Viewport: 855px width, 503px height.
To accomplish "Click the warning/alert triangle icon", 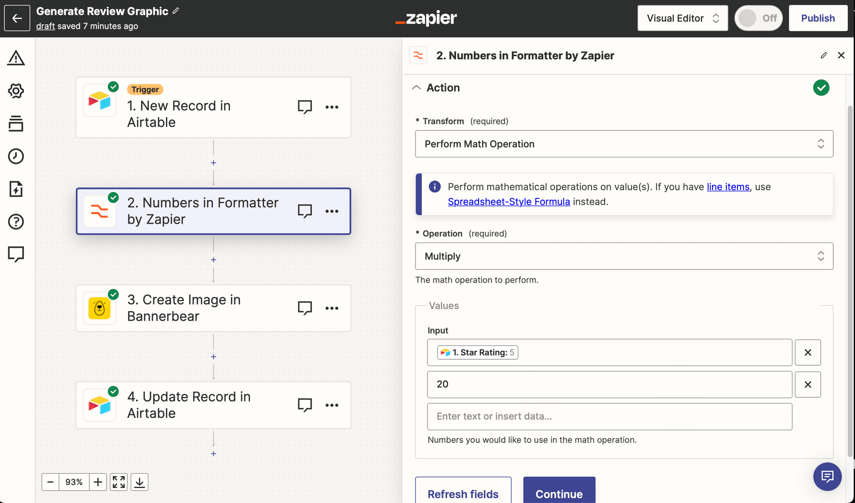I will 16,58.
